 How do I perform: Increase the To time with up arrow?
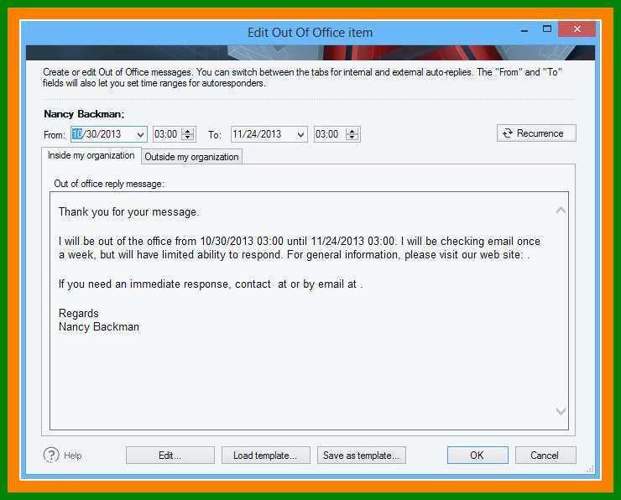[352, 131]
